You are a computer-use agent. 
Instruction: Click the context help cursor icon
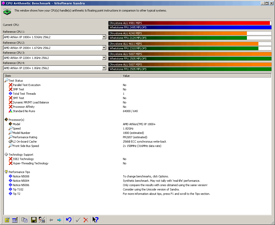click(x=95, y=220)
